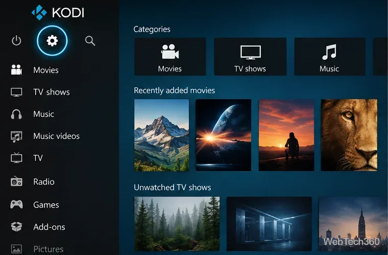This screenshot has width=388, height=255.
Task: Click the Categories heading
Action: [x=152, y=30]
